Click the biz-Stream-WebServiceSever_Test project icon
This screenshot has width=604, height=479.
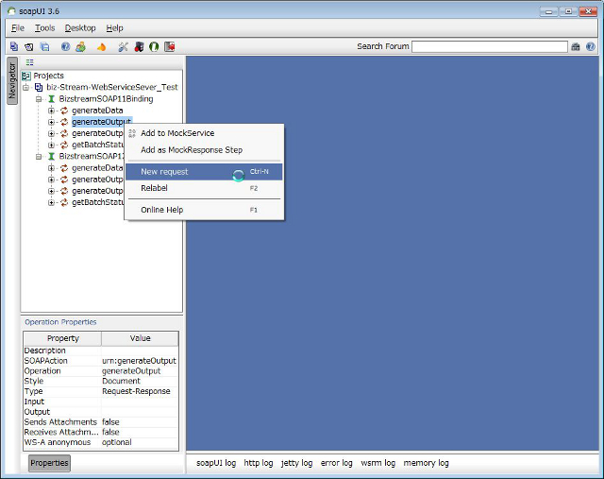pos(39,87)
